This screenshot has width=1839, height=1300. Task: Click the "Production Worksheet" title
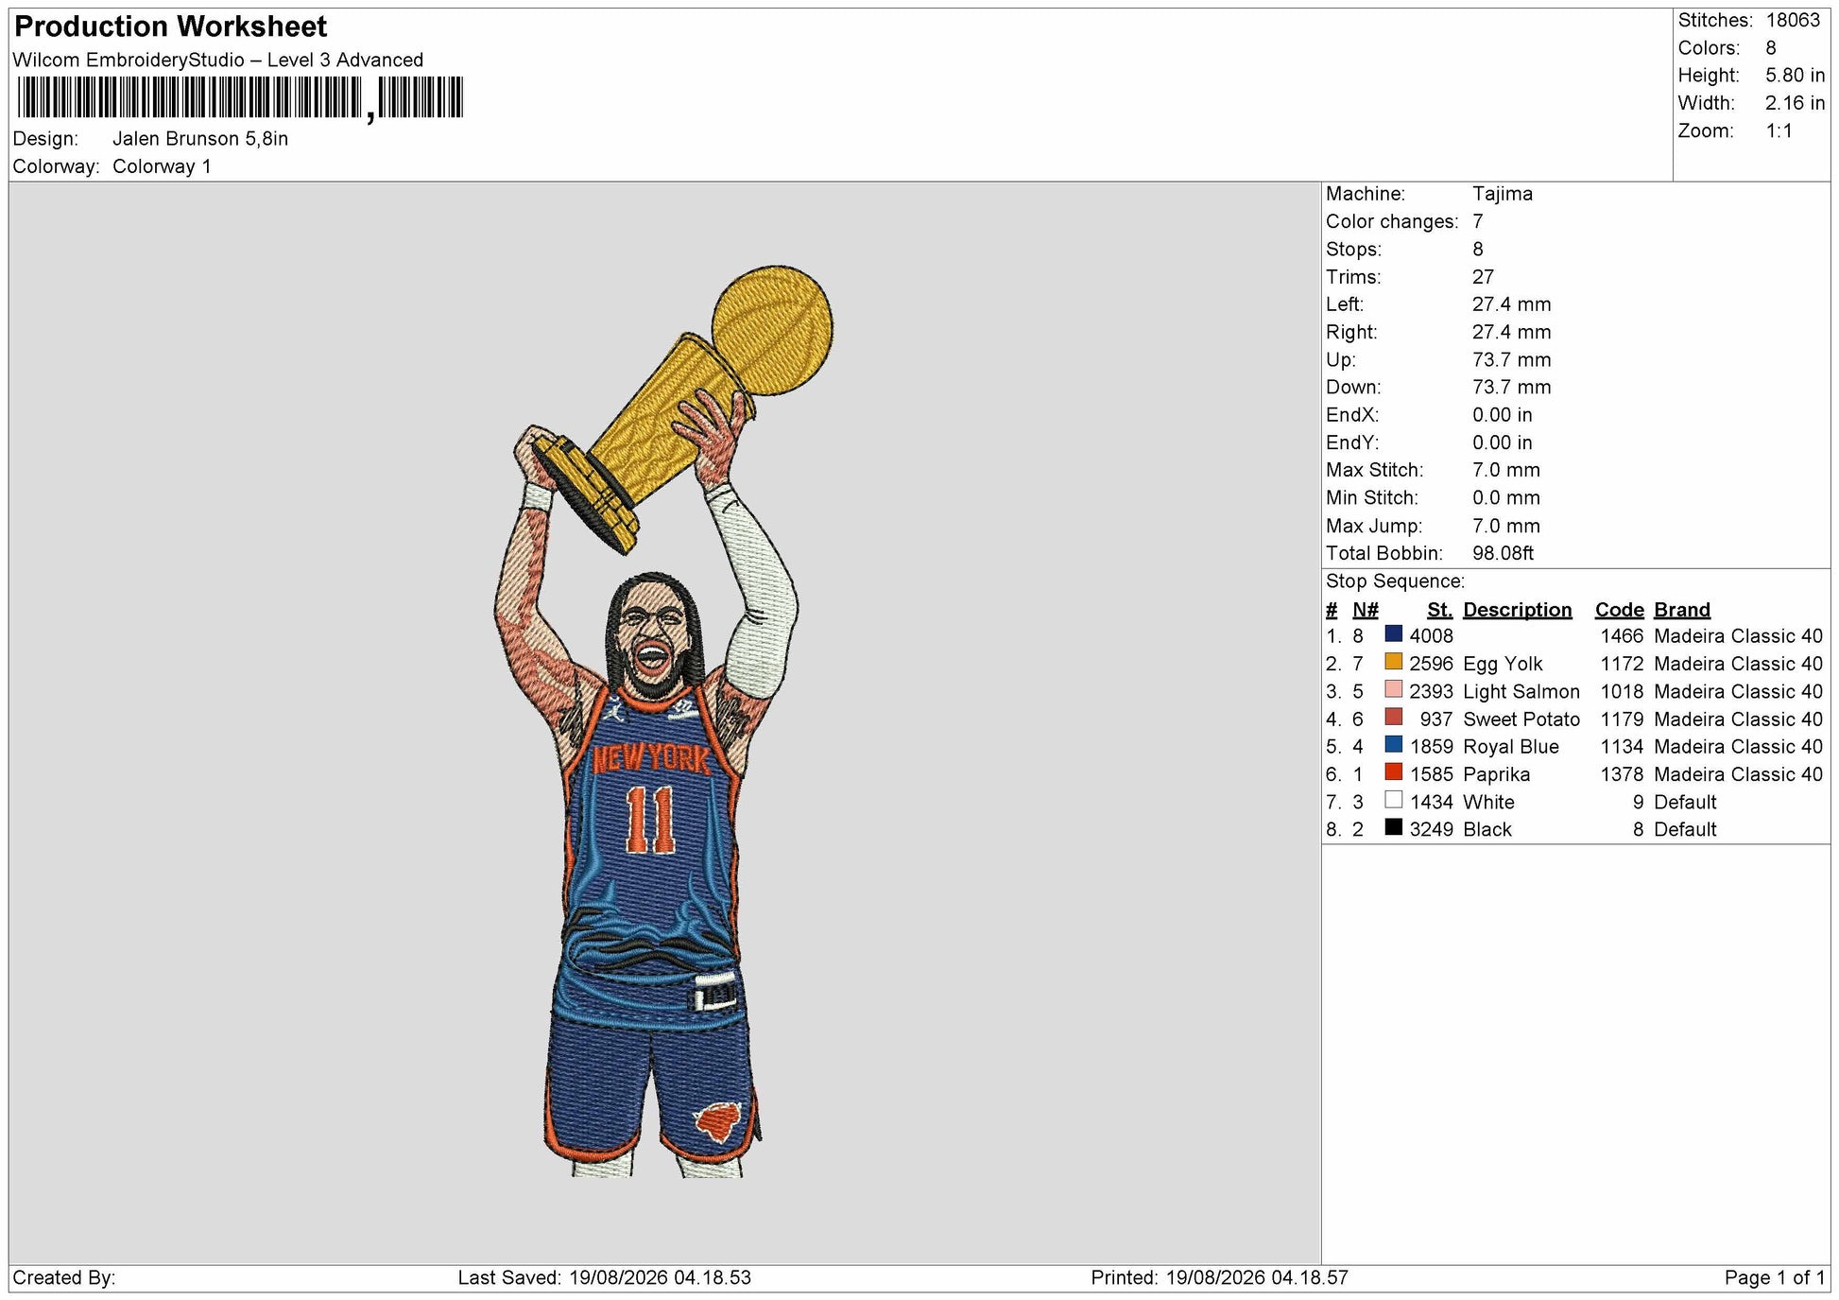pyautogui.click(x=171, y=26)
